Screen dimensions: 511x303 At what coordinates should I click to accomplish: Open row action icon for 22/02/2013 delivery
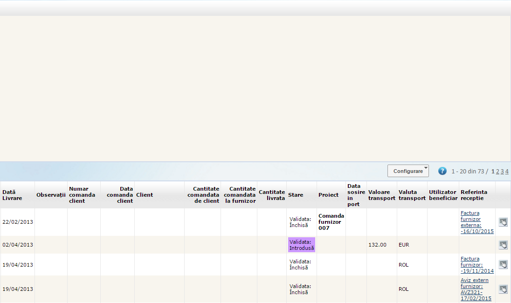[x=503, y=222]
